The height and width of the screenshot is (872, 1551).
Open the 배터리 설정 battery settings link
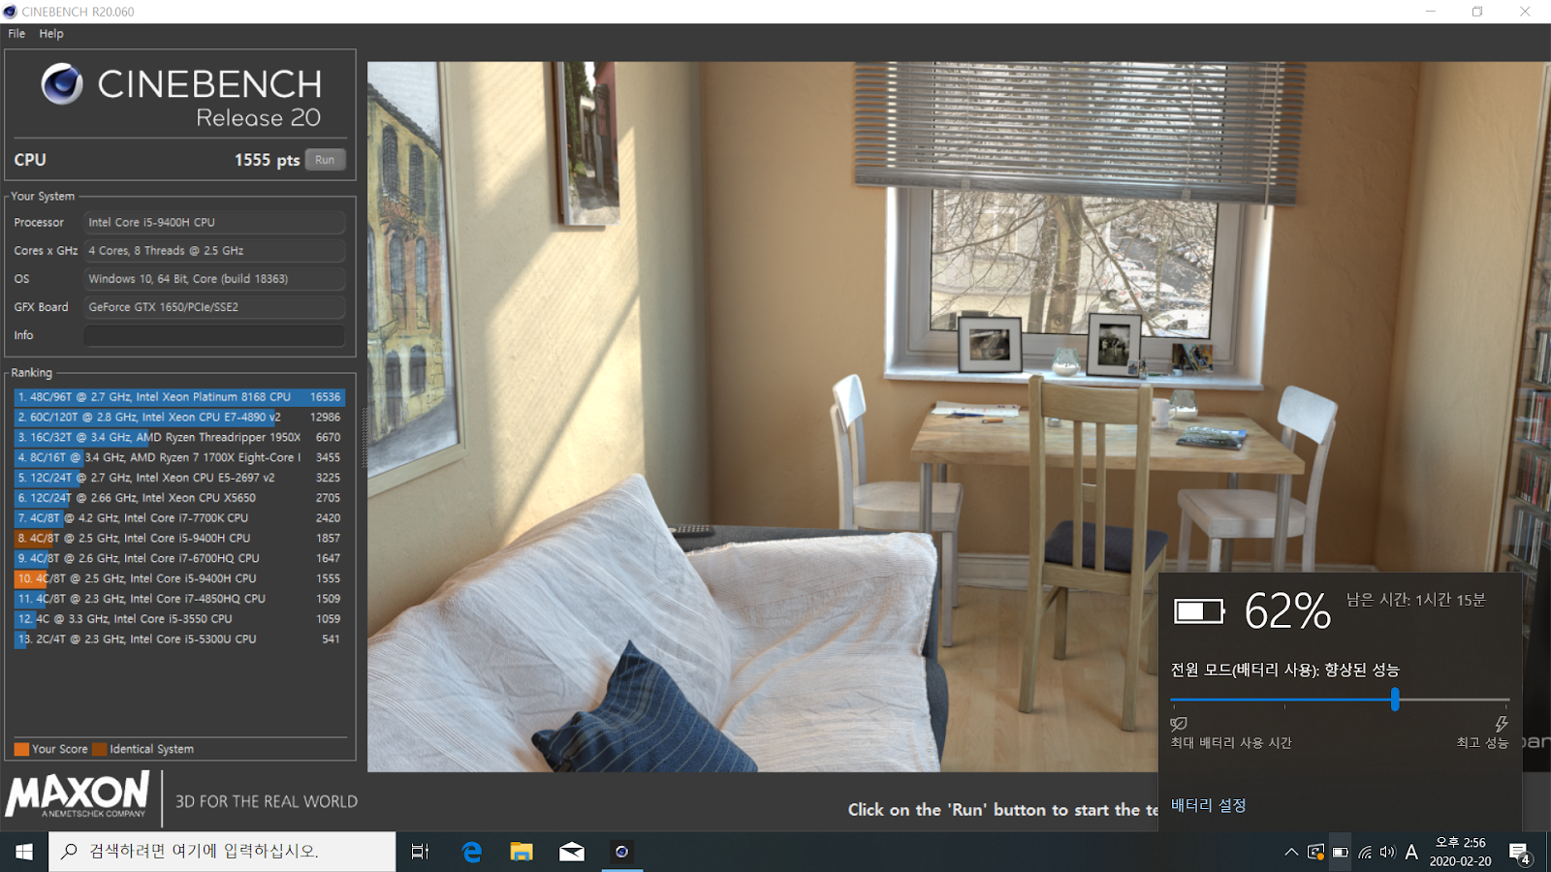coord(1208,805)
